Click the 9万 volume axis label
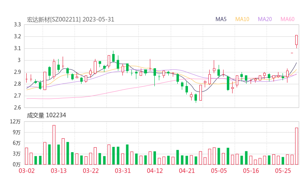This screenshot has height=180, width=303. (x=17, y=132)
